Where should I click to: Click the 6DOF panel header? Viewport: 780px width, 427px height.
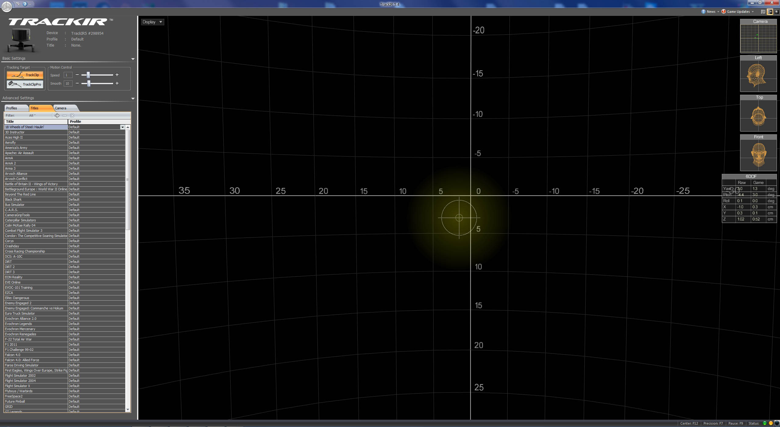pyautogui.click(x=749, y=177)
